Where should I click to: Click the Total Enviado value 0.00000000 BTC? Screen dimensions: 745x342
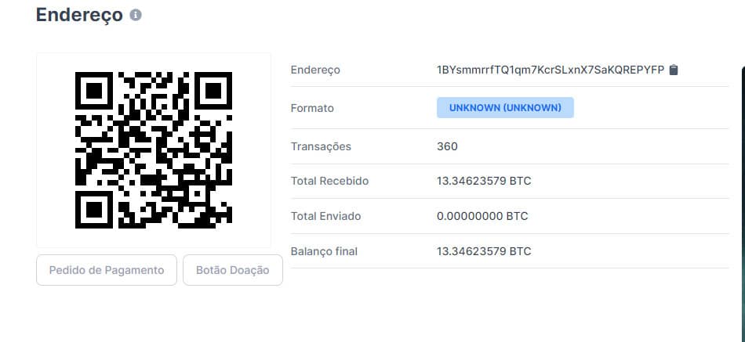point(482,216)
